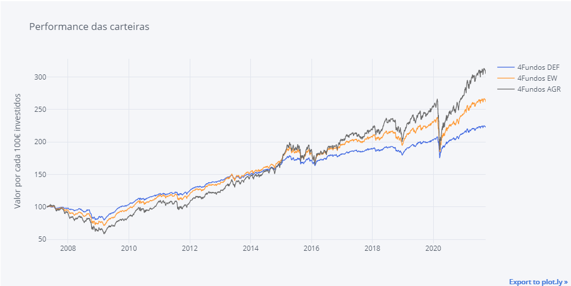This screenshot has width=571, height=286.
Task: Click the gray legend line swatch
Action: [506, 89]
